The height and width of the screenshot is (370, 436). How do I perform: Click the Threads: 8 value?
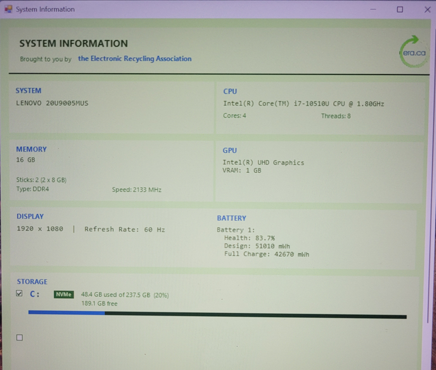[336, 116]
